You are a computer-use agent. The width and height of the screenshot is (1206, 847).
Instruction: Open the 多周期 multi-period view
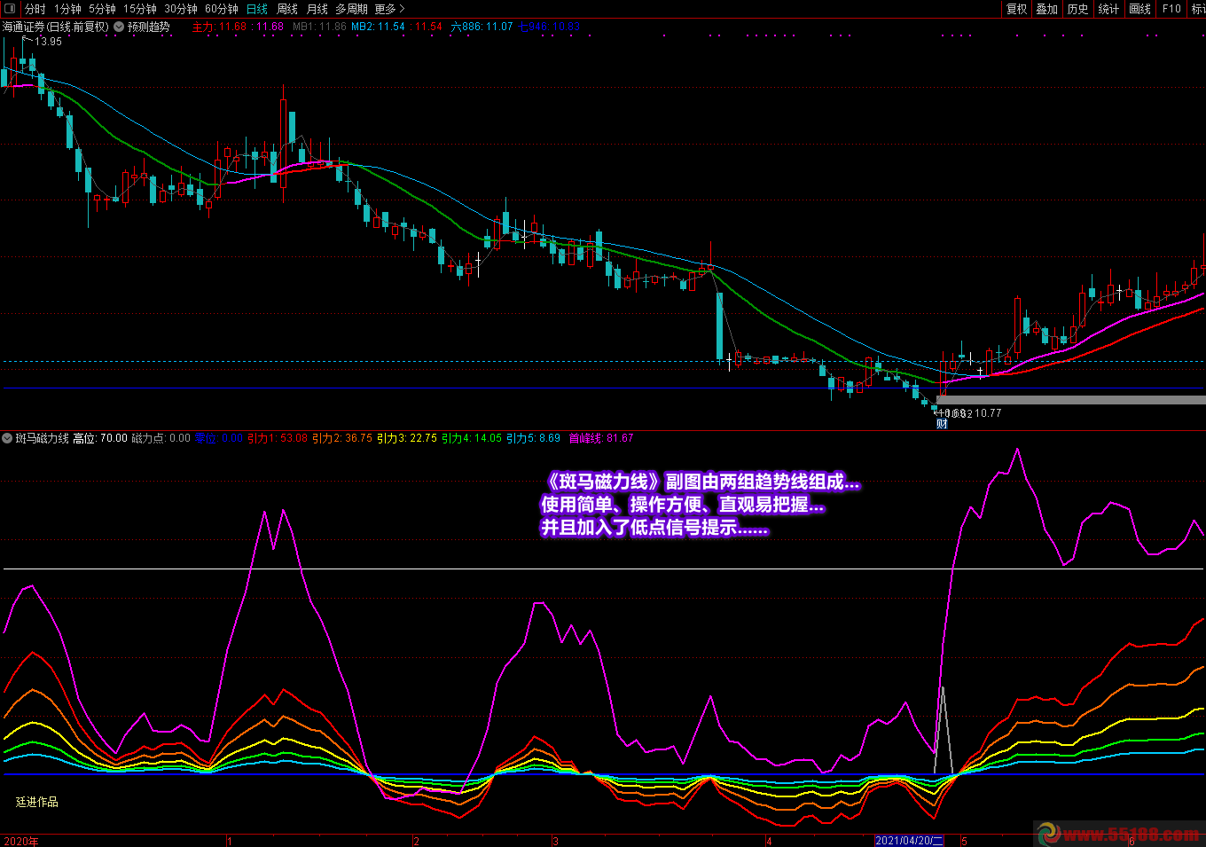tap(351, 9)
